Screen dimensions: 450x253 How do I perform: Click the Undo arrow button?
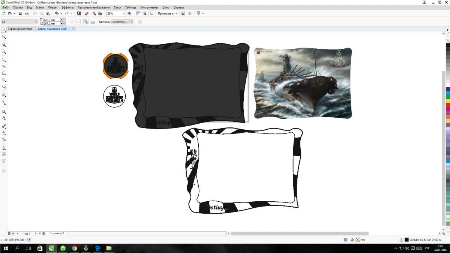tap(56, 13)
